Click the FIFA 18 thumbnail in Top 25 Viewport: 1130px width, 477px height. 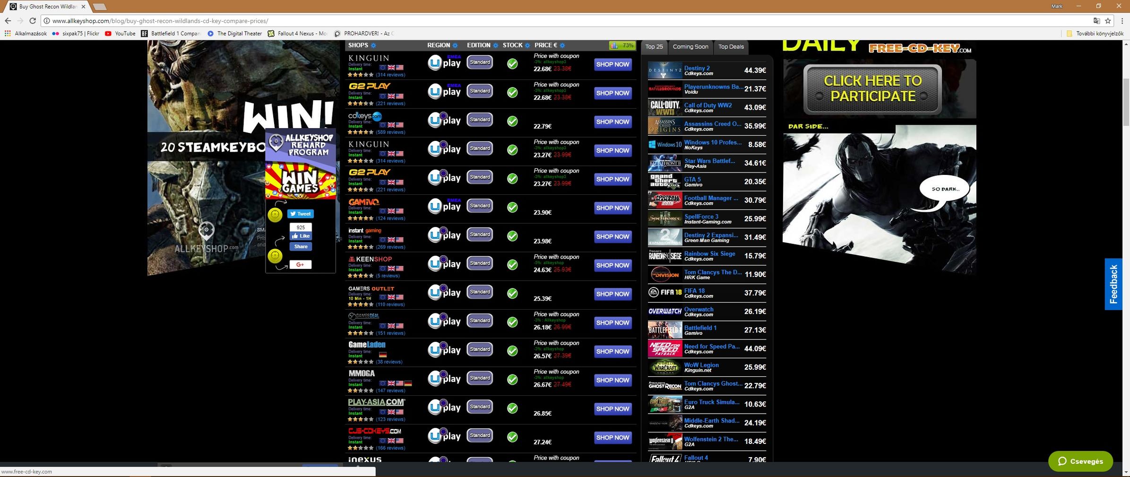click(x=665, y=293)
